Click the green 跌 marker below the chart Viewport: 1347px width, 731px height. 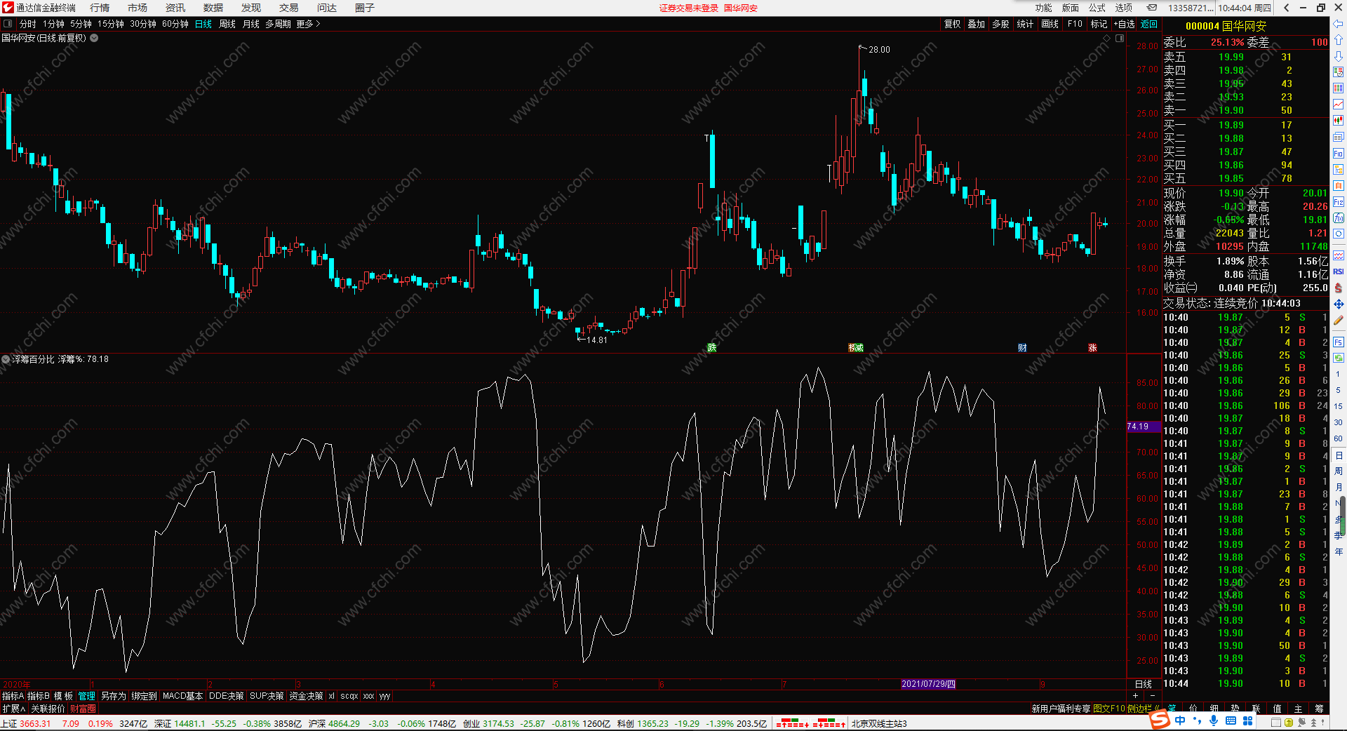tap(712, 348)
